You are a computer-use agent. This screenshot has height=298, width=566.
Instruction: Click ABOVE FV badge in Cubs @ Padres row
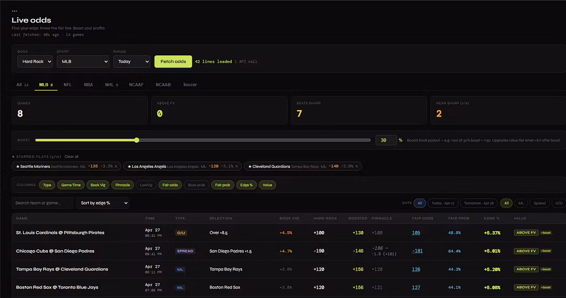tap(526, 251)
